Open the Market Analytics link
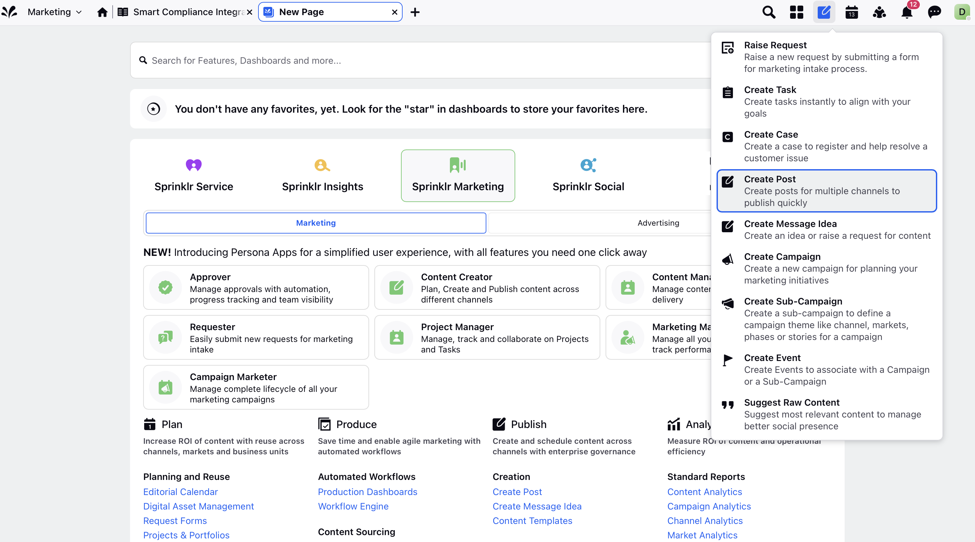This screenshot has width=975, height=542. click(x=702, y=535)
